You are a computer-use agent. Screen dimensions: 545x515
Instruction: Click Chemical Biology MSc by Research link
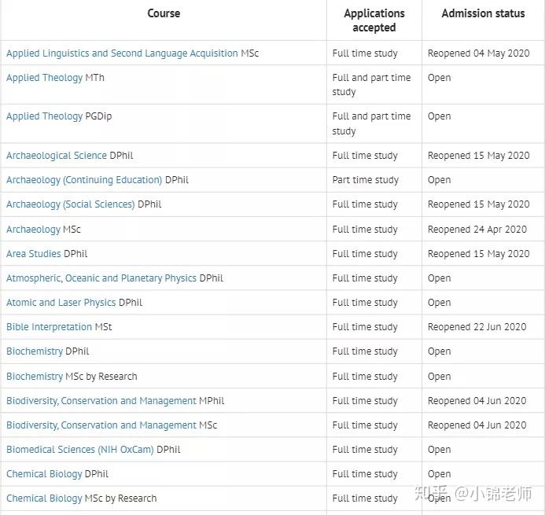pos(45,498)
